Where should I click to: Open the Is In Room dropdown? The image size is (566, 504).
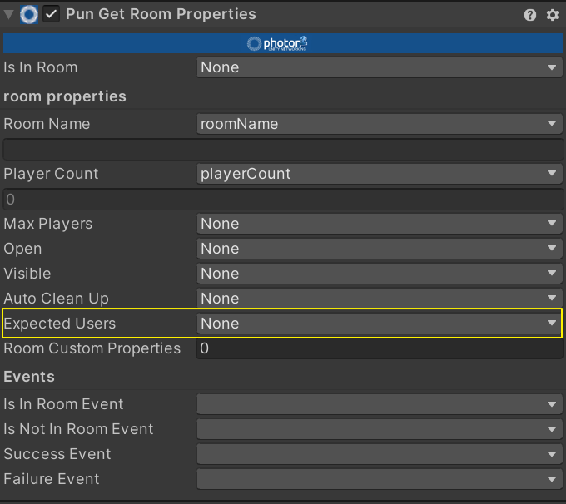(x=379, y=67)
